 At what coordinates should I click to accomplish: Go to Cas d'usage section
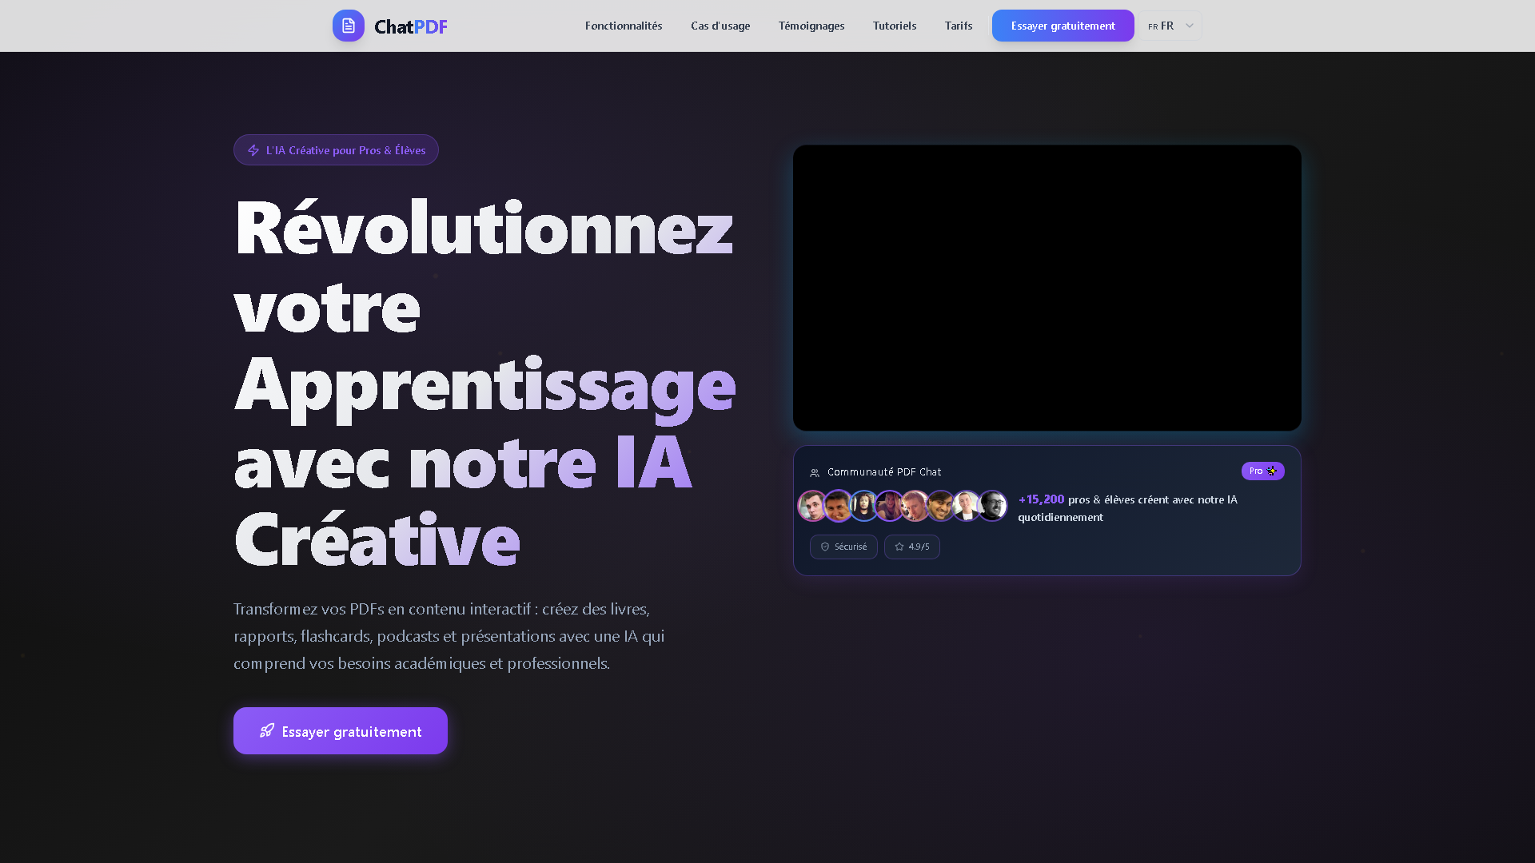(x=720, y=26)
